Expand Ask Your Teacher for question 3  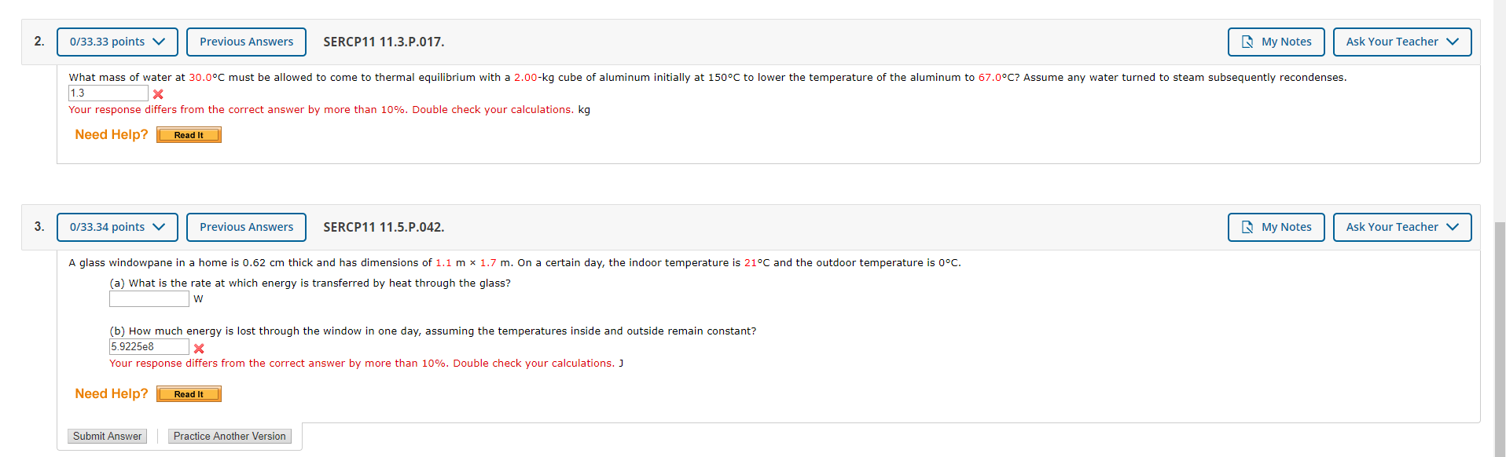[1401, 227]
